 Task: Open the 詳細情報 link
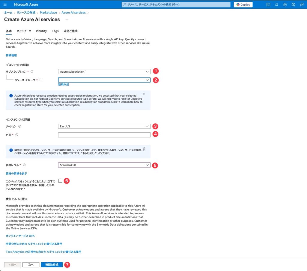point(11,56)
